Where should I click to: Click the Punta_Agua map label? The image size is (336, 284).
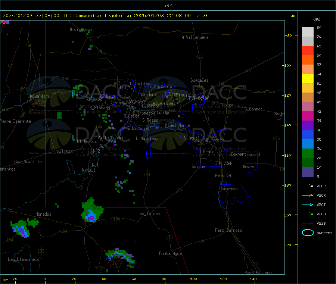(170, 253)
